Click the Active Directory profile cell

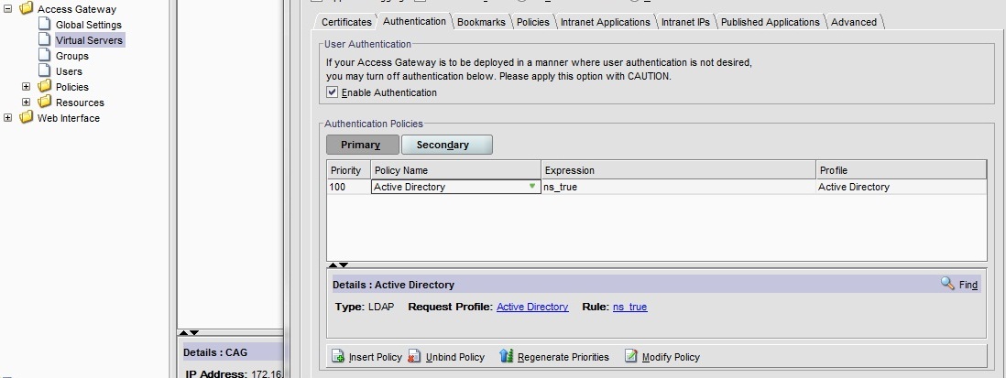click(x=901, y=187)
